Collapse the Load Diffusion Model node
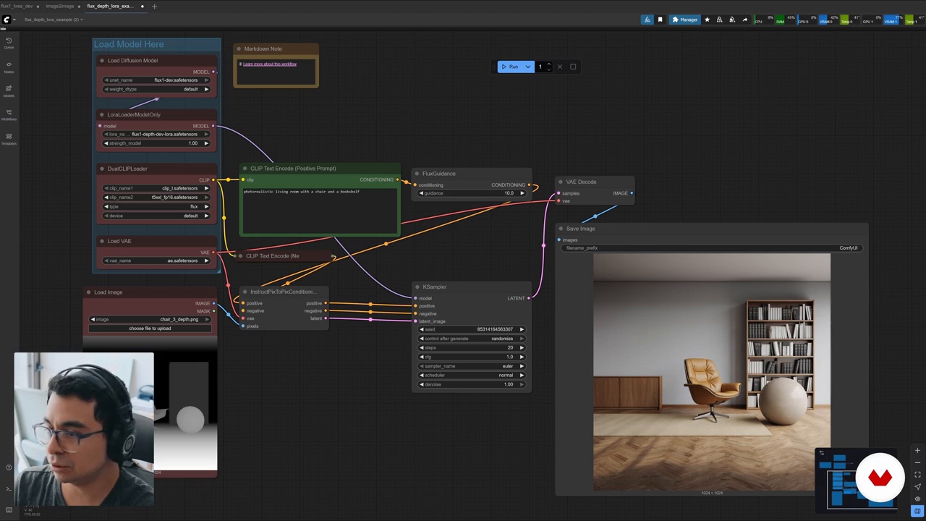Screen dimensions: 926x521 click(102, 61)
